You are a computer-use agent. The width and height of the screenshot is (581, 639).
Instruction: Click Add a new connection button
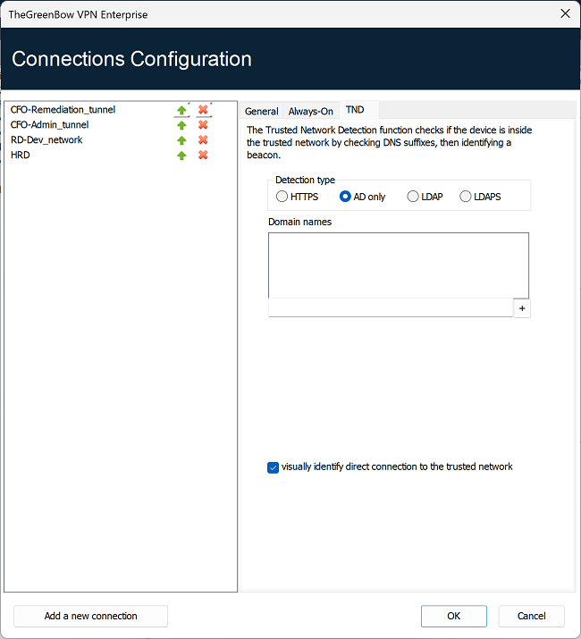(x=90, y=616)
